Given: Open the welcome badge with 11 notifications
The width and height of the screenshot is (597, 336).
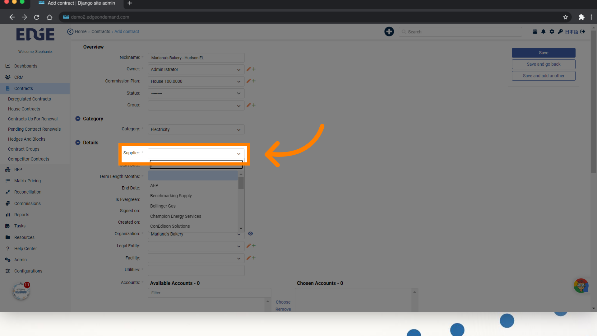Looking at the screenshot, I should coord(21,291).
